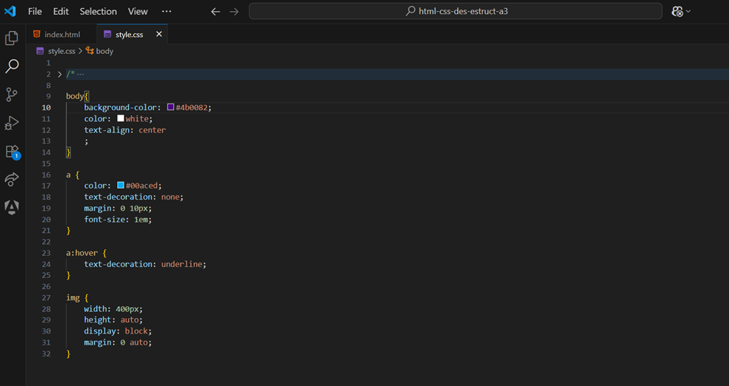Open the File menu
The image size is (729, 386).
coord(35,11)
